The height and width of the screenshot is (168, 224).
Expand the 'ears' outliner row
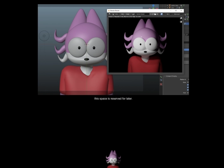coord(167,8)
